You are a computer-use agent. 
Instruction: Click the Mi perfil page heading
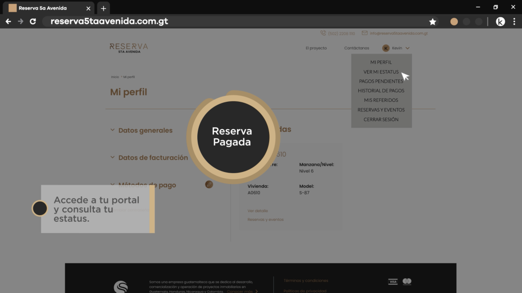pos(128,92)
